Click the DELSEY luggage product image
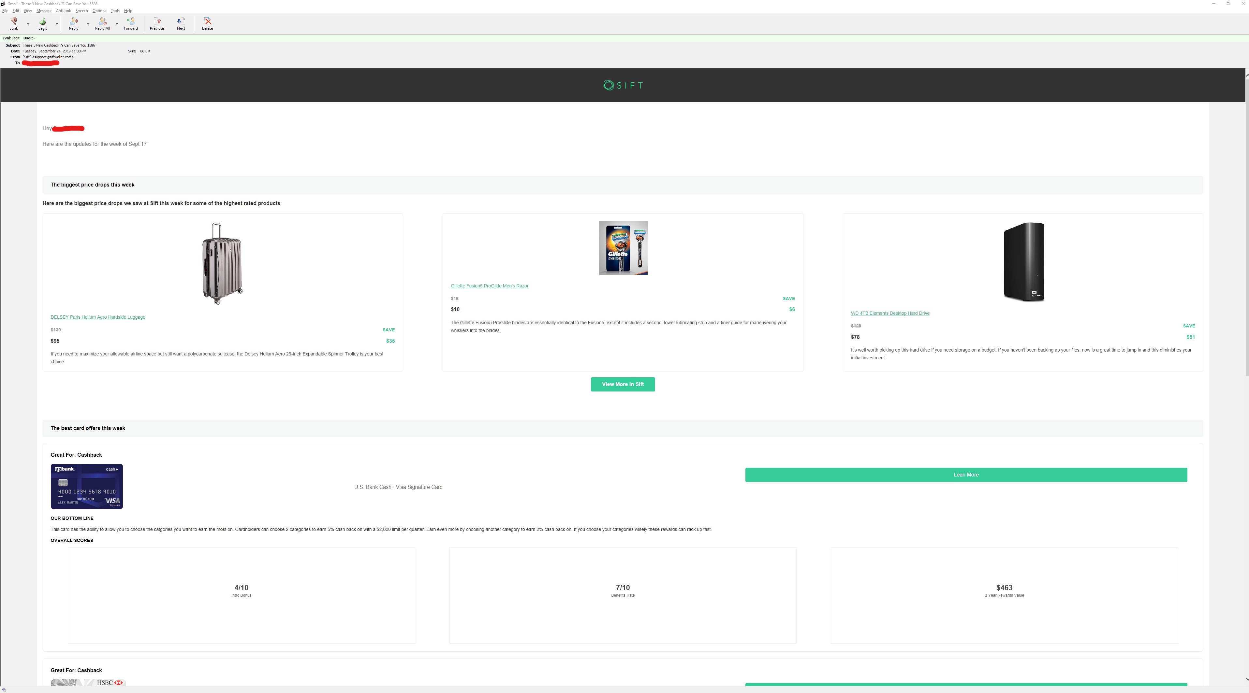Viewport: 1249px width, 693px height. pyautogui.click(x=222, y=263)
